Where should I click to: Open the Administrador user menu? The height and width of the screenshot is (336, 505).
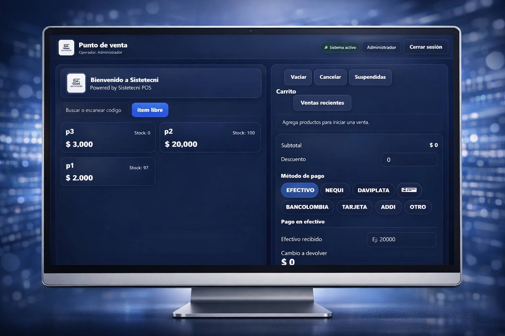click(x=381, y=47)
